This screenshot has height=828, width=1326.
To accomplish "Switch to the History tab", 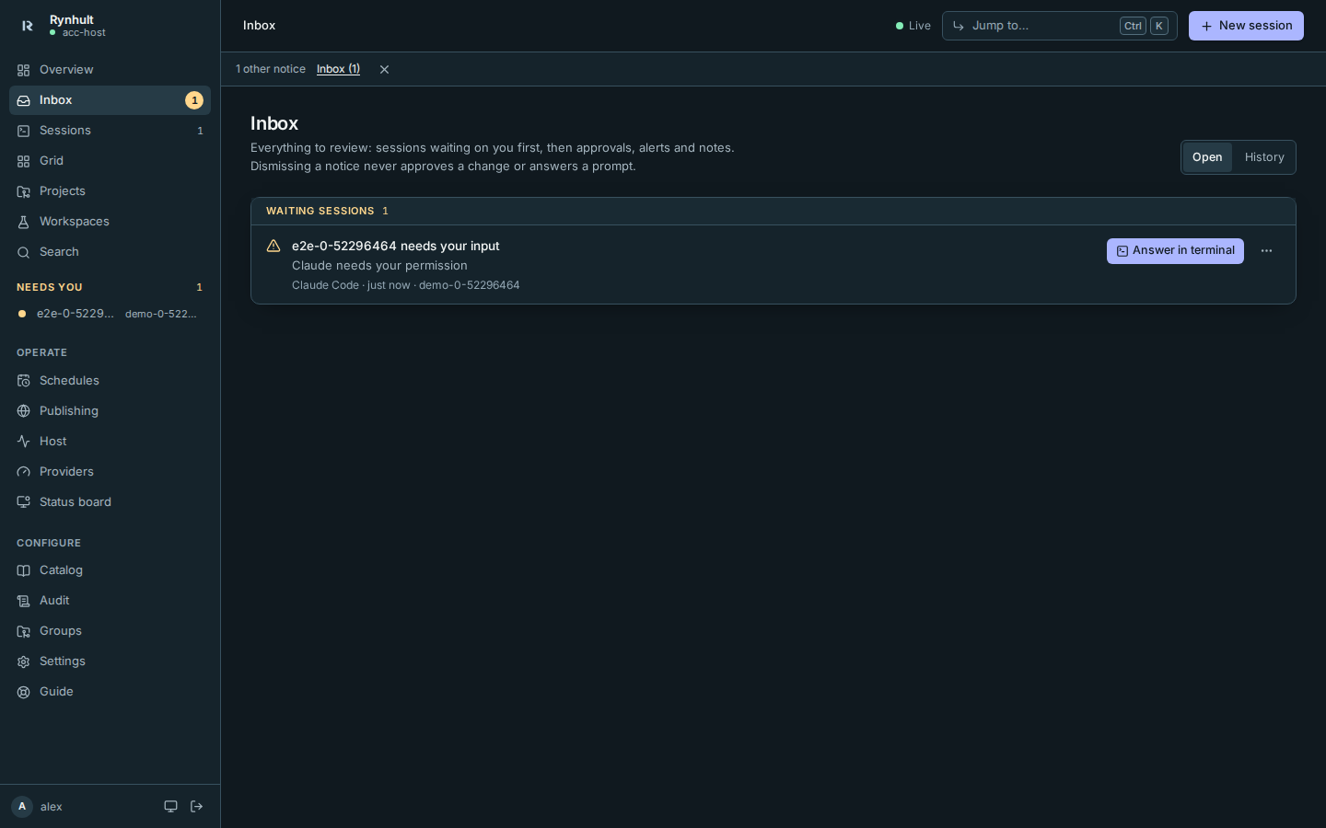I will pyautogui.click(x=1264, y=157).
